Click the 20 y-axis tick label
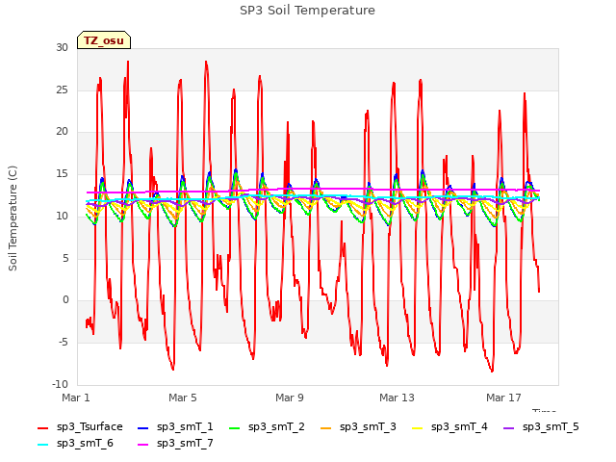Screen dimensions: 616x462 pos(62,132)
